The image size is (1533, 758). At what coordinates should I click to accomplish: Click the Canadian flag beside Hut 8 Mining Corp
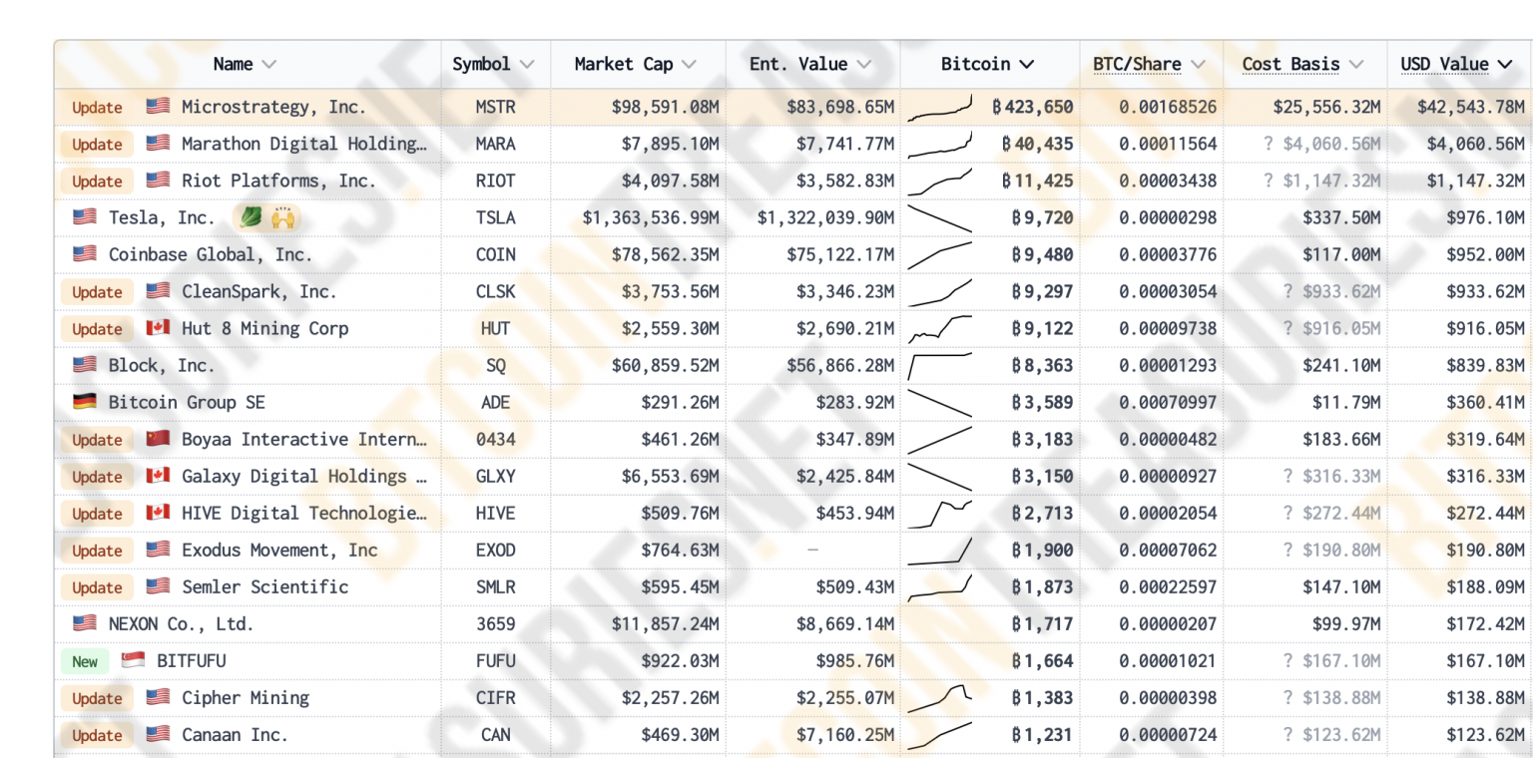click(x=158, y=328)
